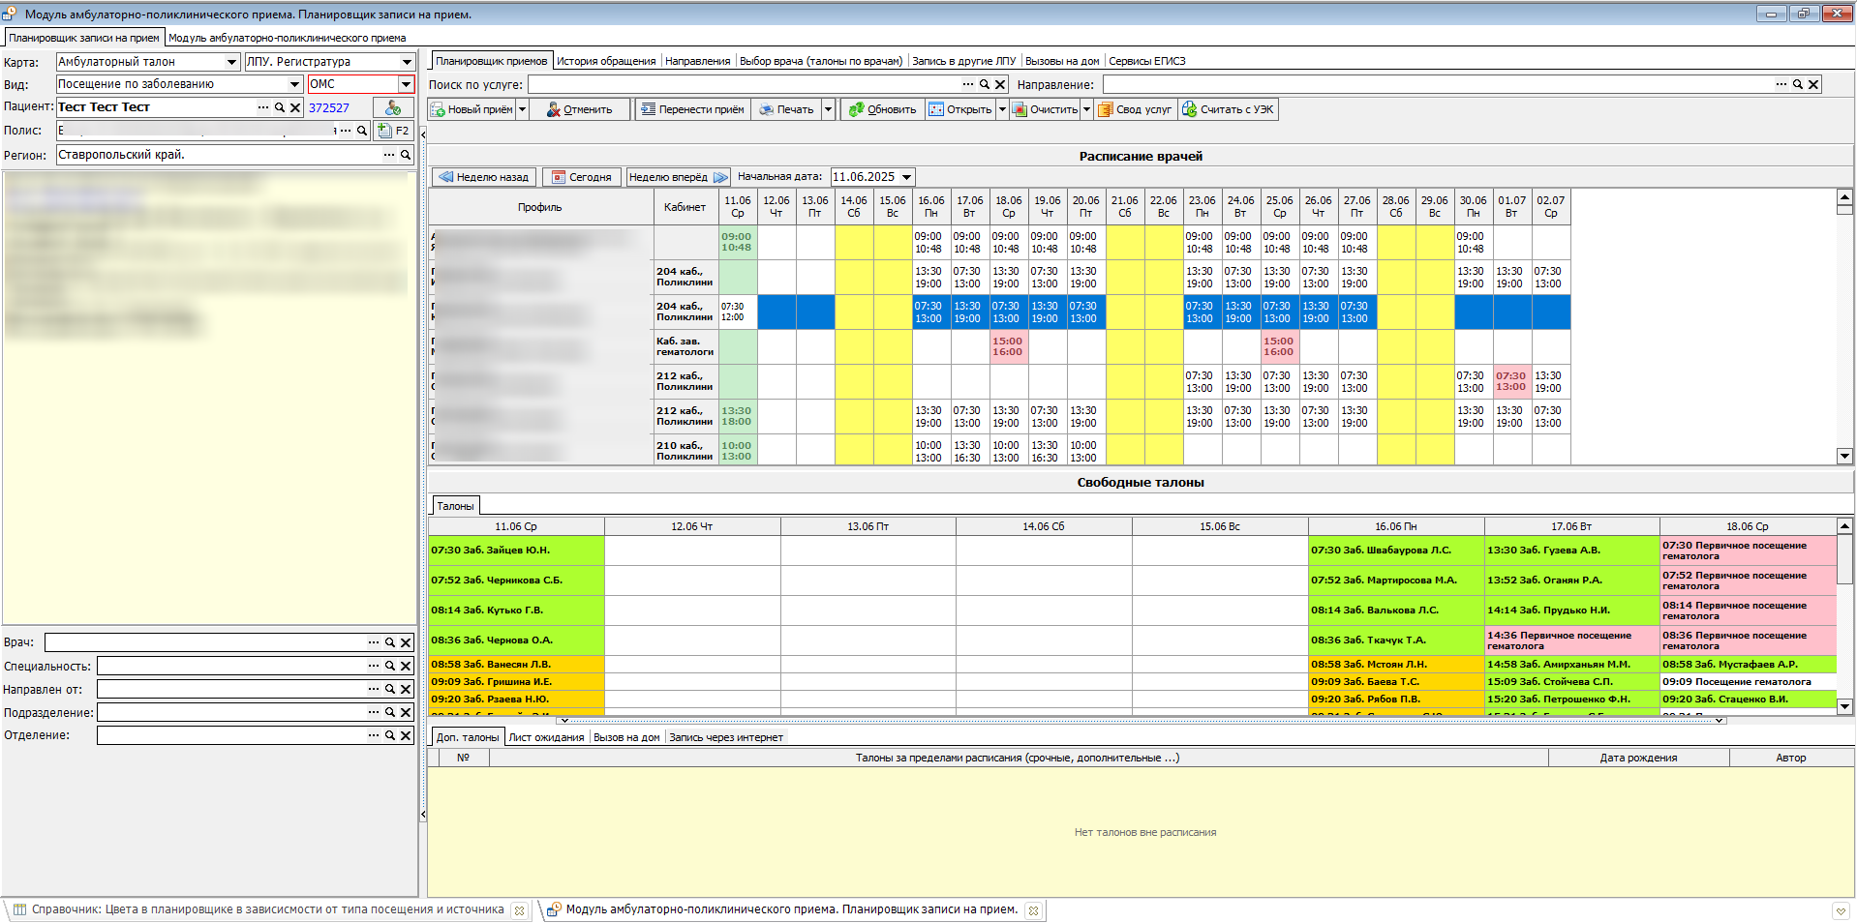Click the patient card icon button
Screen dimensions: 1857x923
click(393, 108)
